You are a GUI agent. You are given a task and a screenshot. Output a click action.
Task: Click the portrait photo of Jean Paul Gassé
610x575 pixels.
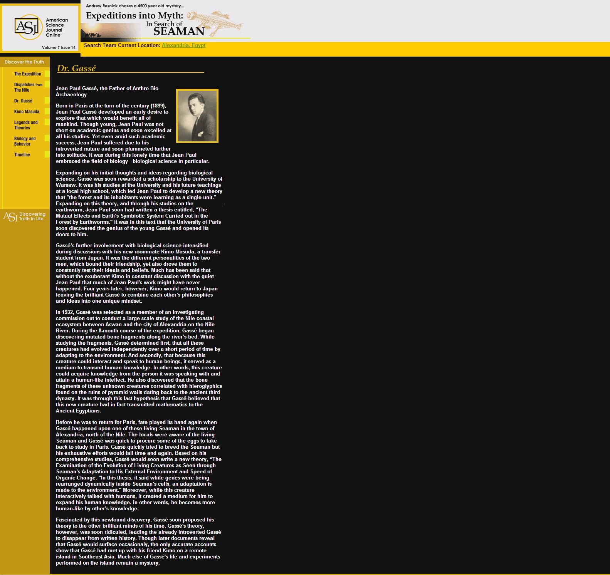tap(197, 116)
